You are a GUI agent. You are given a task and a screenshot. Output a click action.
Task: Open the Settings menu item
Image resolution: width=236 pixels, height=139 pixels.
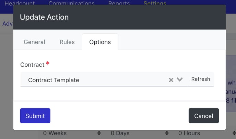[x=155, y=3]
